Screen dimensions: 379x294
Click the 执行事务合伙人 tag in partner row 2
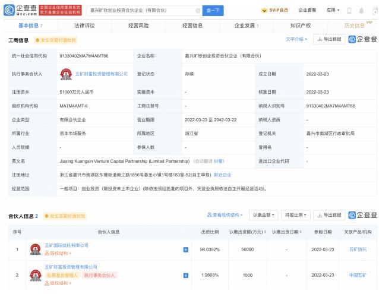[100, 275]
